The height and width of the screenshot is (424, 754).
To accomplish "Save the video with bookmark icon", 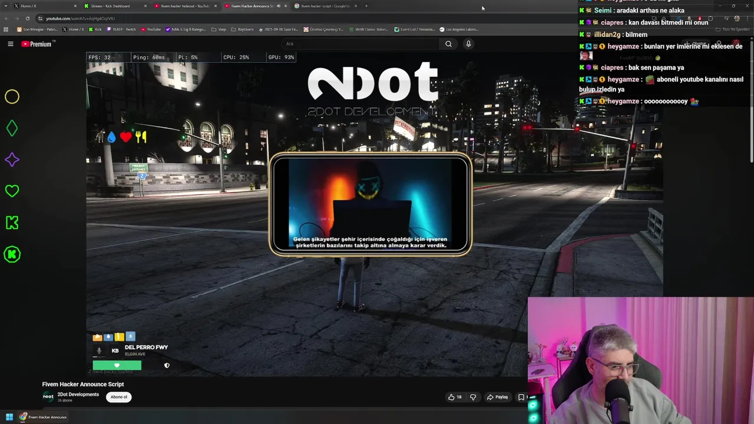I will [x=521, y=397].
